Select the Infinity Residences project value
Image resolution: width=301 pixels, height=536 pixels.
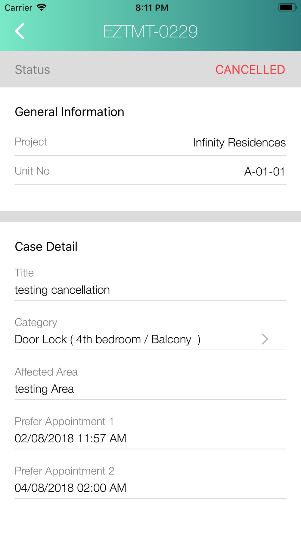(x=240, y=143)
